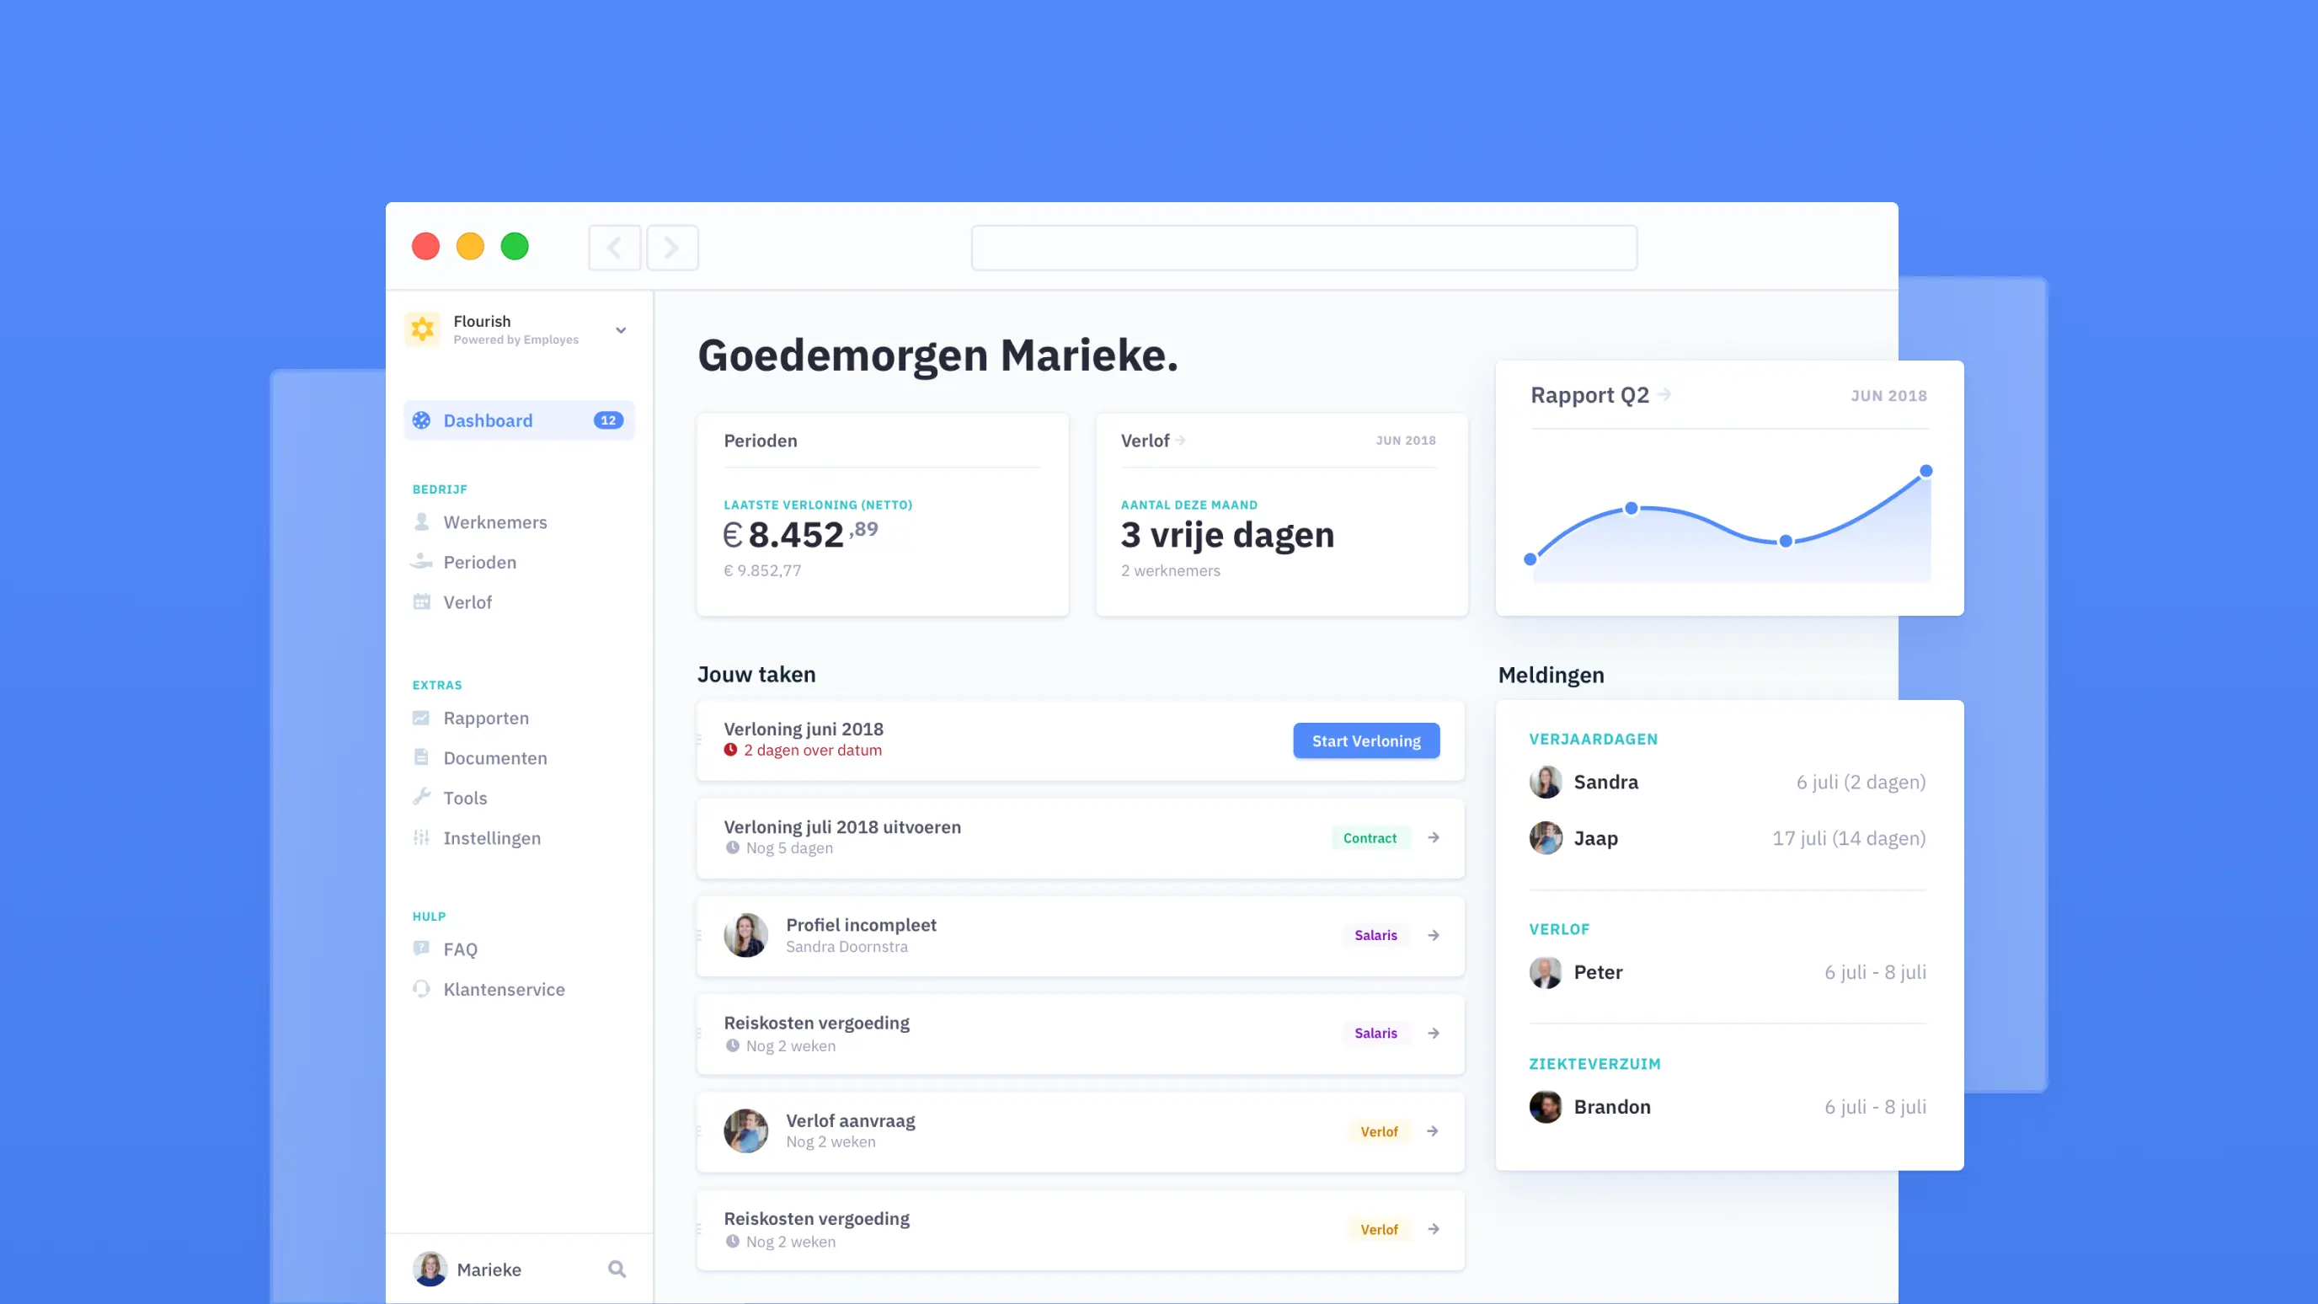
Task: Click the Verlof calendar icon in sidebar
Action: [421, 601]
